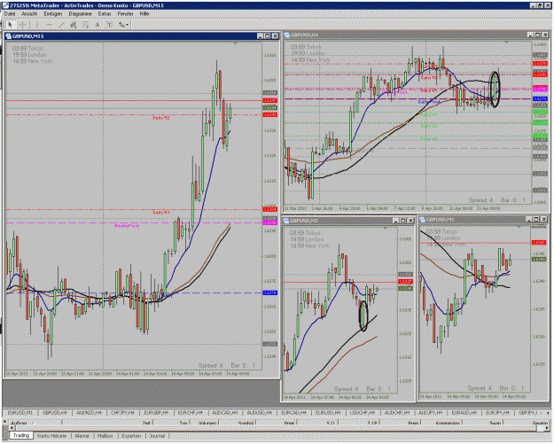
Task: Switch to AUDCAD,H4 chart tab
Action: tap(225, 413)
